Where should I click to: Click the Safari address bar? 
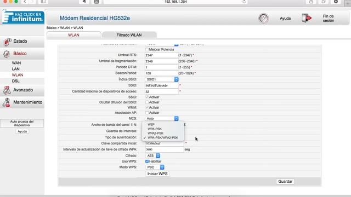pyautogui.click(x=175, y=2)
